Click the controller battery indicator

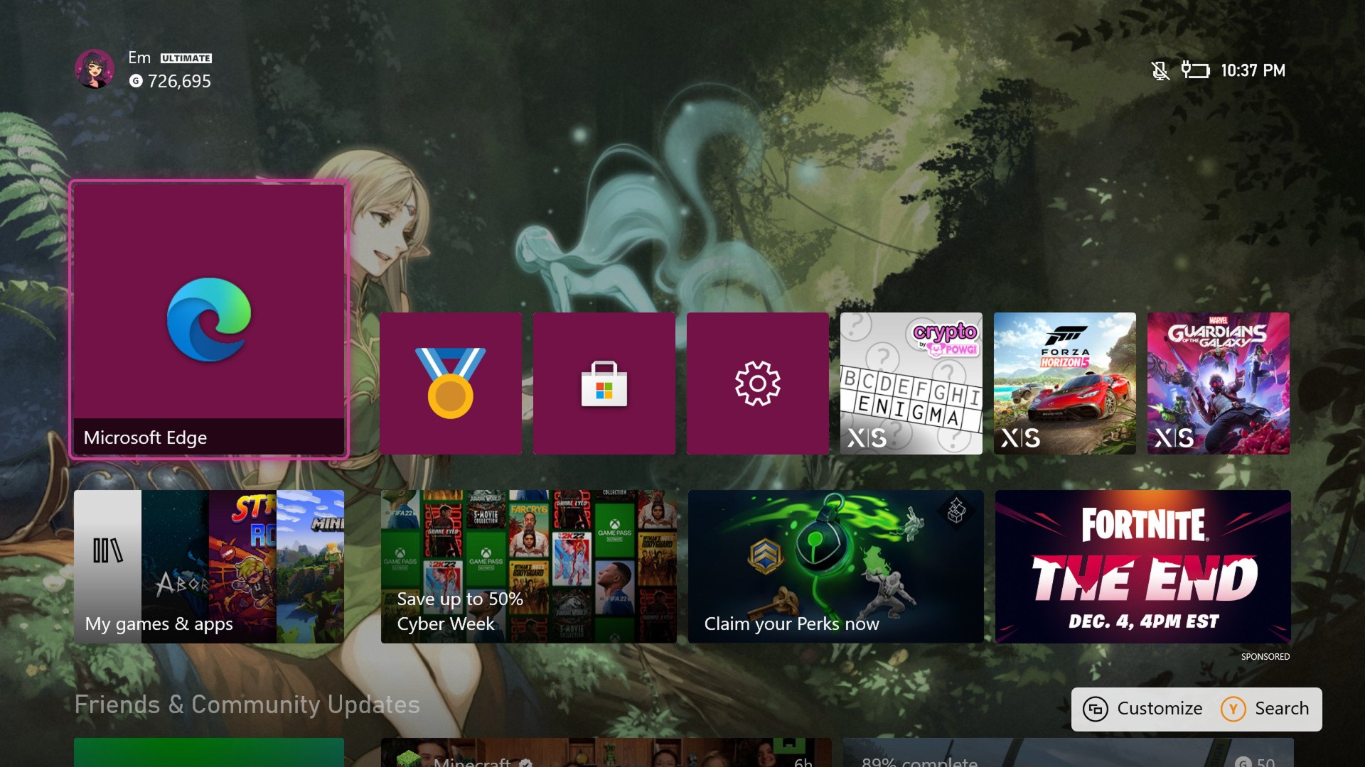[1195, 70]
